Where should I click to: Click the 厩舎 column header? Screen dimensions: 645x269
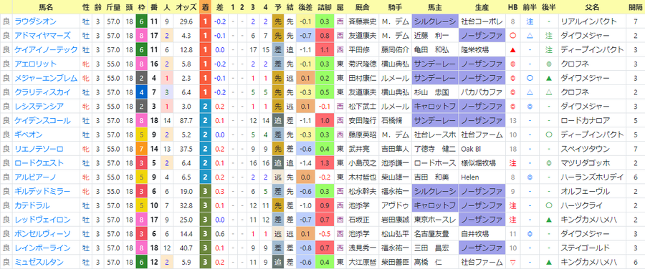[x=363, y=7]
